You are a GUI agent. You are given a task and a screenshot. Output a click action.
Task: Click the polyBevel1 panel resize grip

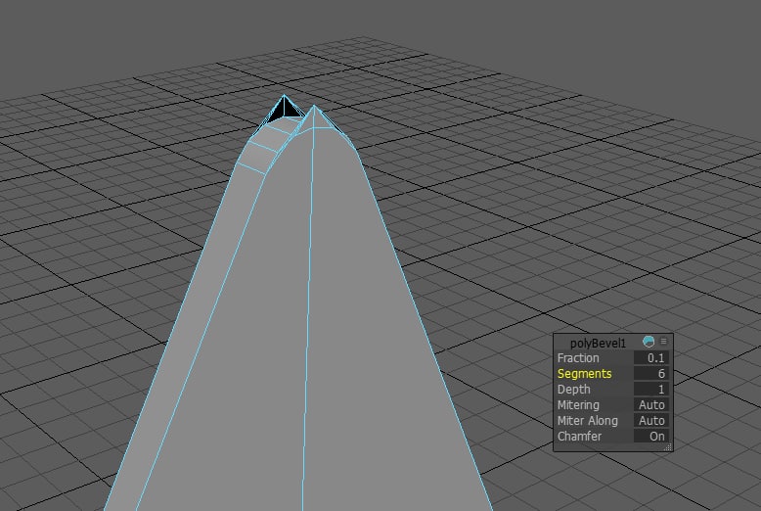[668, 447]
